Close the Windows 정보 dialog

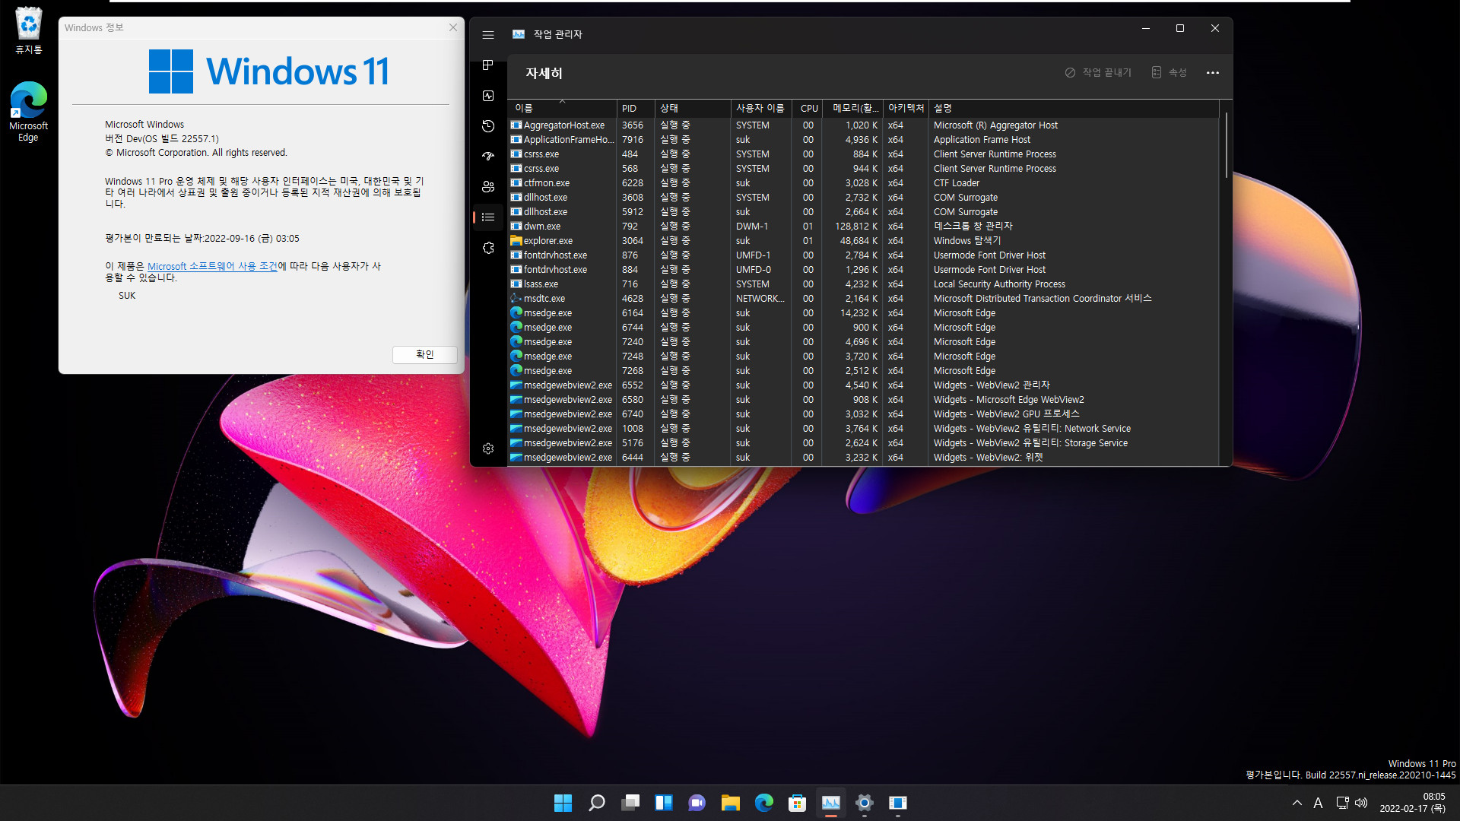453,27
